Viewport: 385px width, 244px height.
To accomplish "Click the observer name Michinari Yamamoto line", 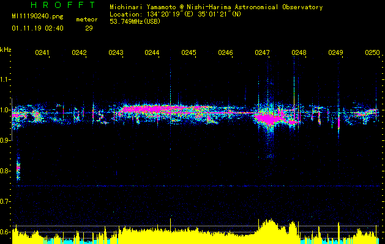I will pyautogui.click(x=216, y=7).
